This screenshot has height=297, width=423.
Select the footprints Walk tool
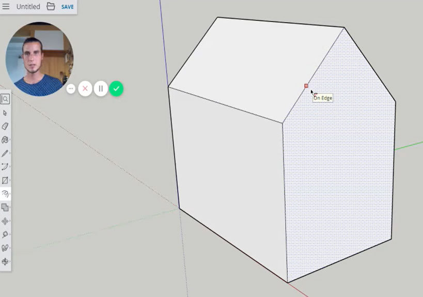5,248
